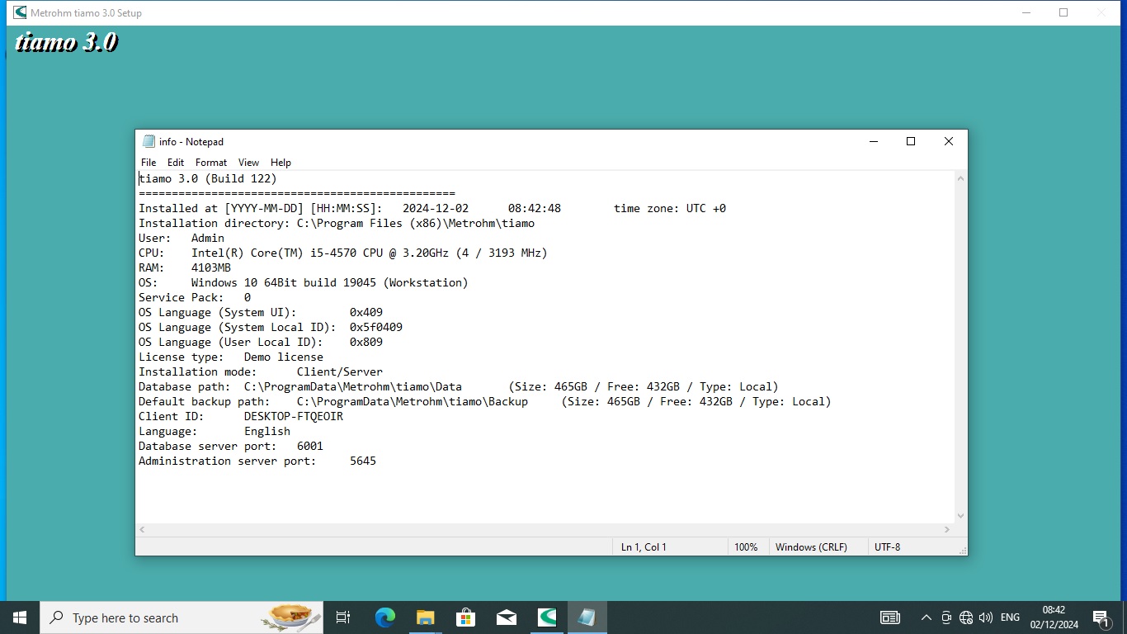Close the info Notepad window
The width and height of the screenshot is (1127, 634).
[949, 141]
